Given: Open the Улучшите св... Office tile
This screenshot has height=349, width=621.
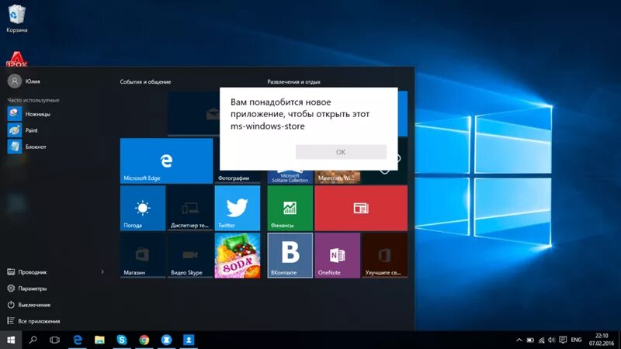Looking at the screenshot, I should coord(384,255).
